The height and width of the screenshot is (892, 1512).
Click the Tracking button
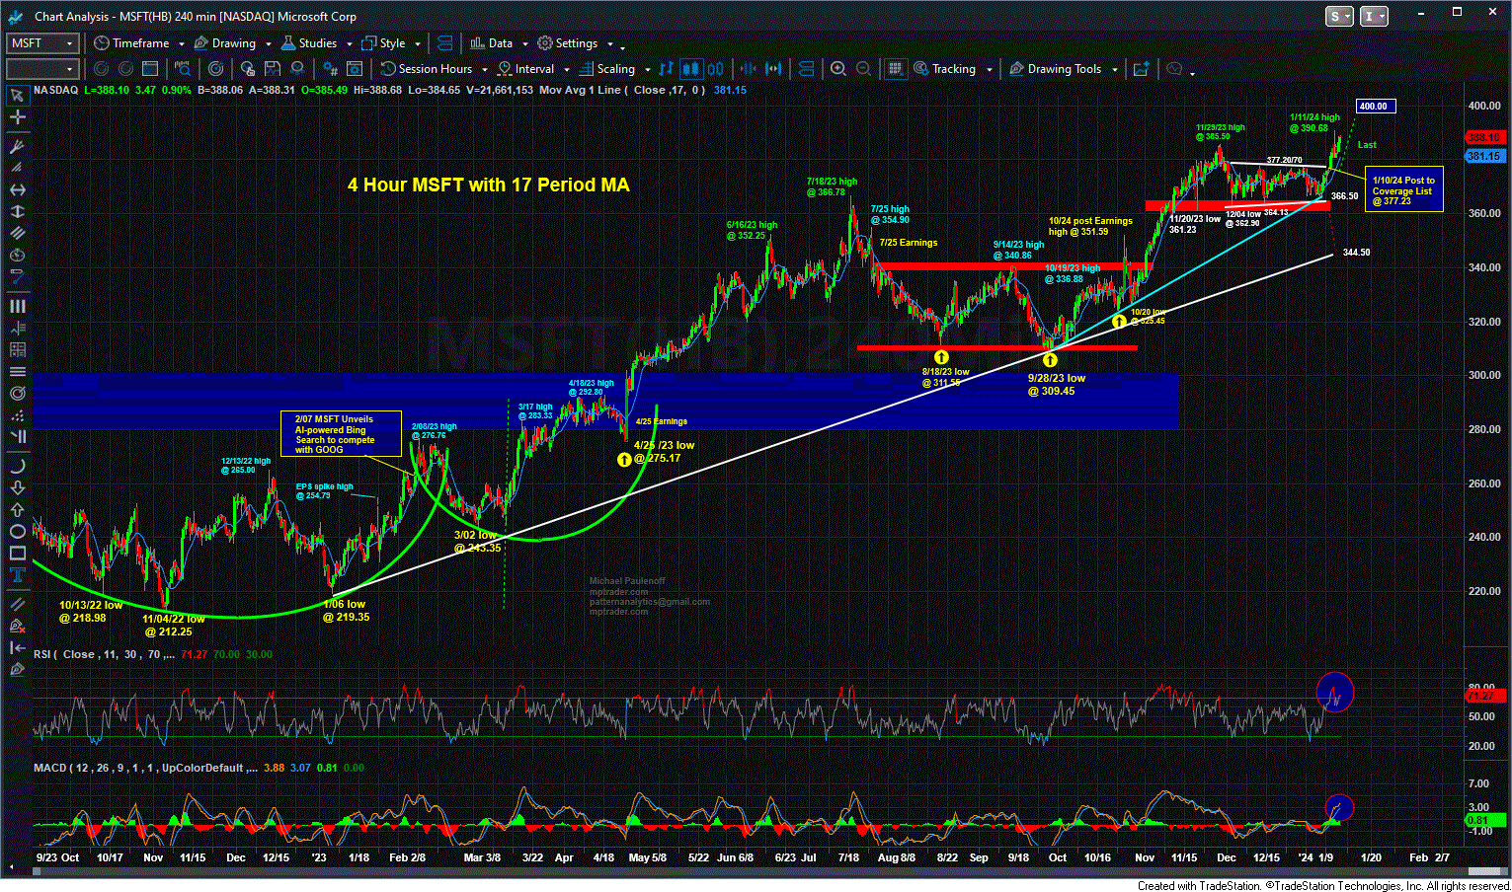click(x=944, y=69)
